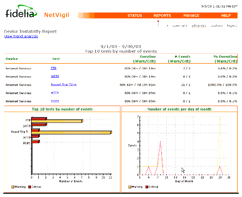Open the MANAGE menu
242x197 pixels.
(x=191, y=16)
